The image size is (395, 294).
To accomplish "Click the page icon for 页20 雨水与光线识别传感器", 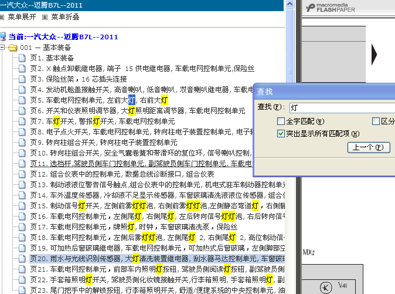I will (x=22, y=259).
